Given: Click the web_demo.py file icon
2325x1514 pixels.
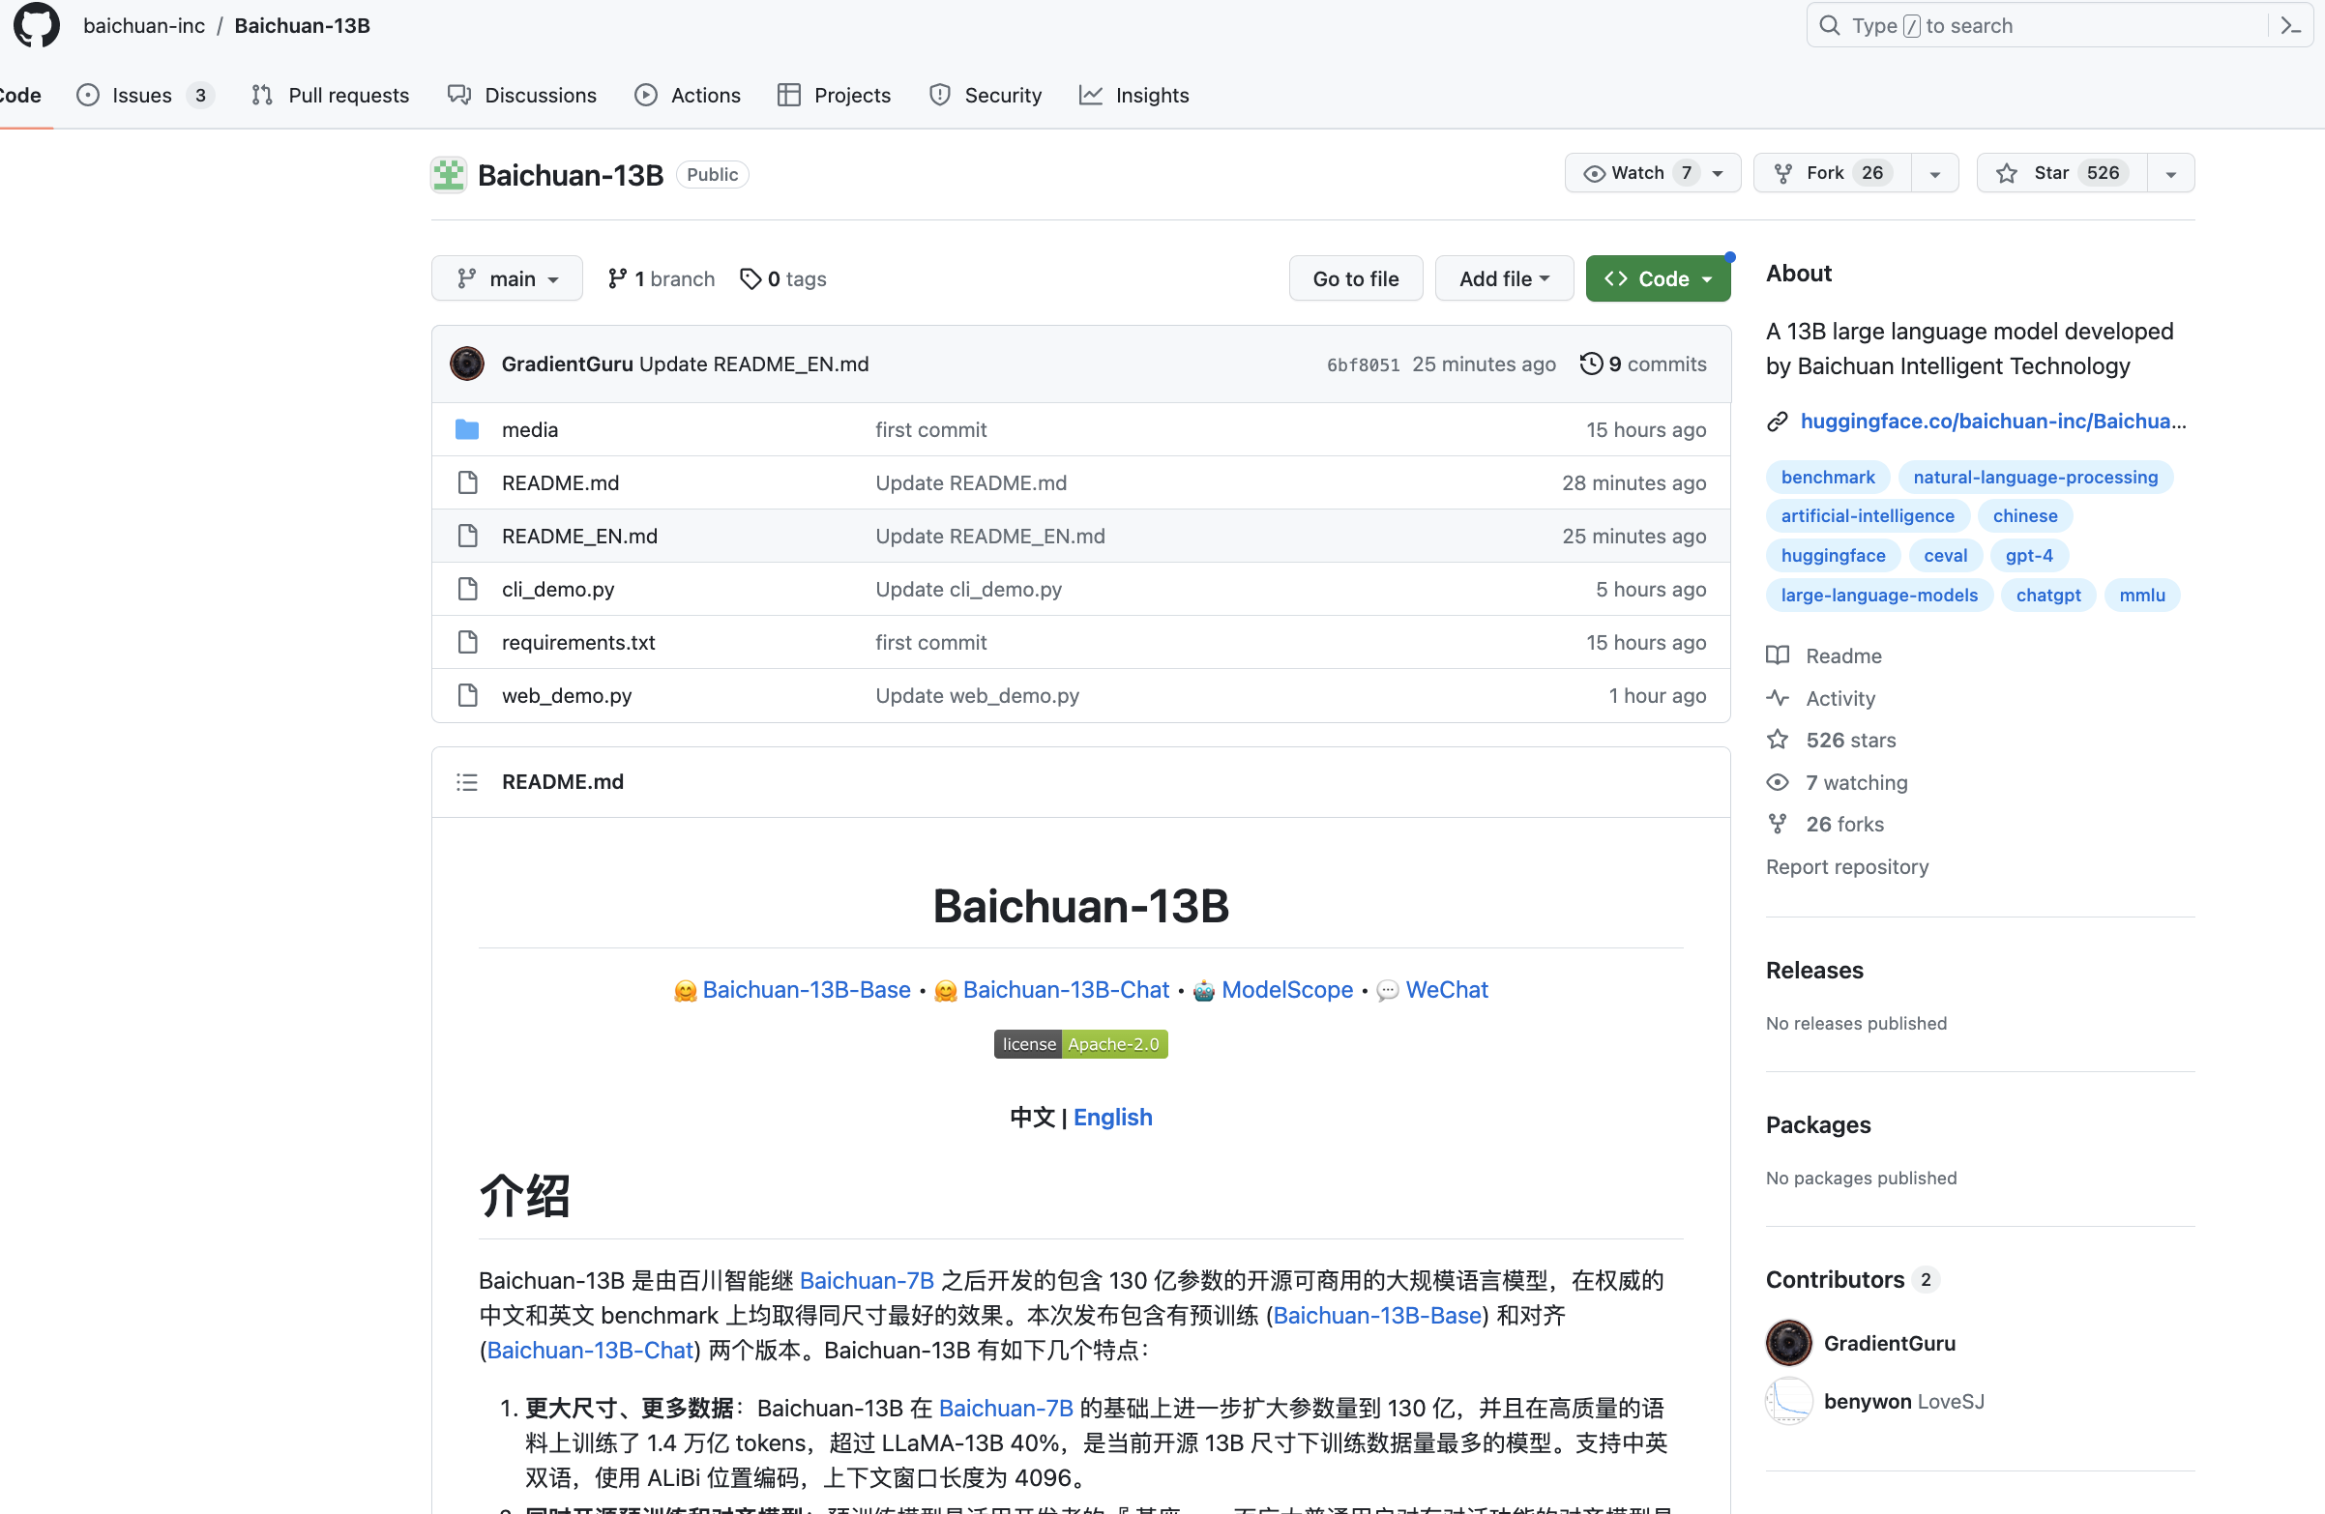Looking at the screenshot, I should pyautogui.click(x=467, y=695).
